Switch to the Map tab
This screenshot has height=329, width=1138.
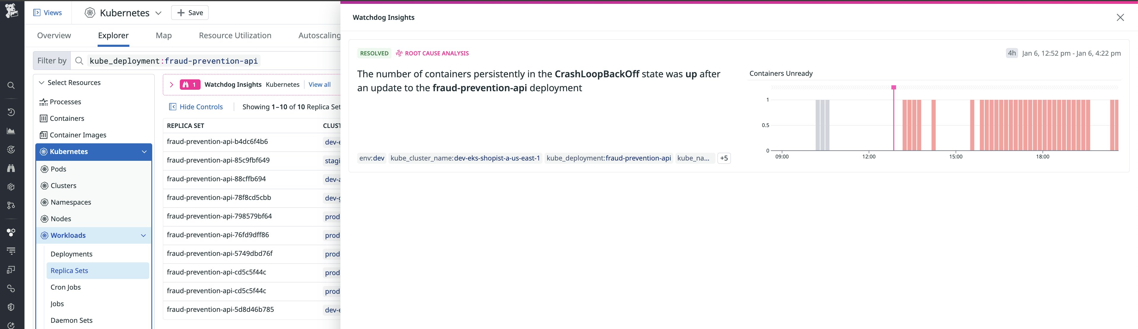click(x=164, y=35)
